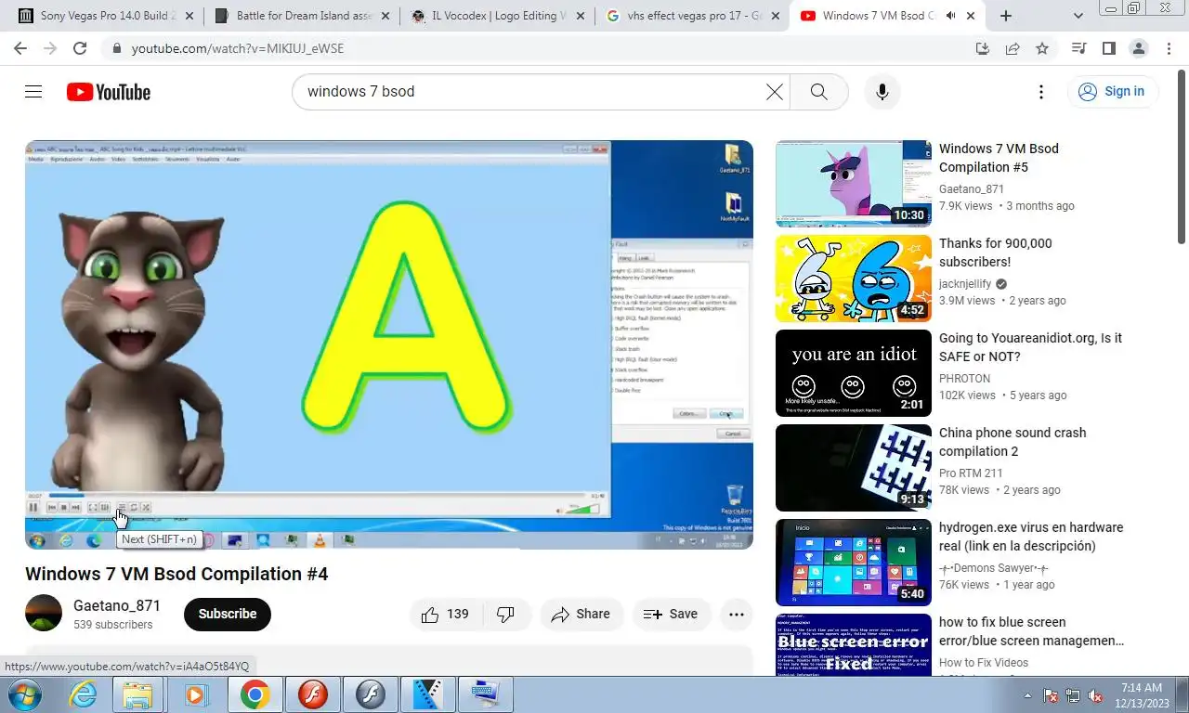Start voice search with the microphone
1189x713 pixels.
[x=882, y=91]
